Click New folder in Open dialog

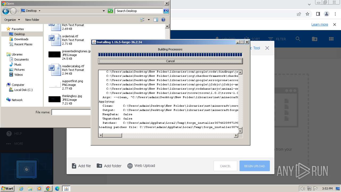point(32,20)
